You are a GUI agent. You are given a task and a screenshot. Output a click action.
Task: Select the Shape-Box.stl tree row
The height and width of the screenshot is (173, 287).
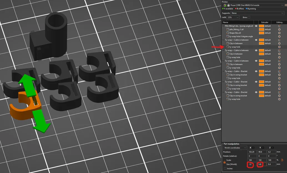coord(255,33)
